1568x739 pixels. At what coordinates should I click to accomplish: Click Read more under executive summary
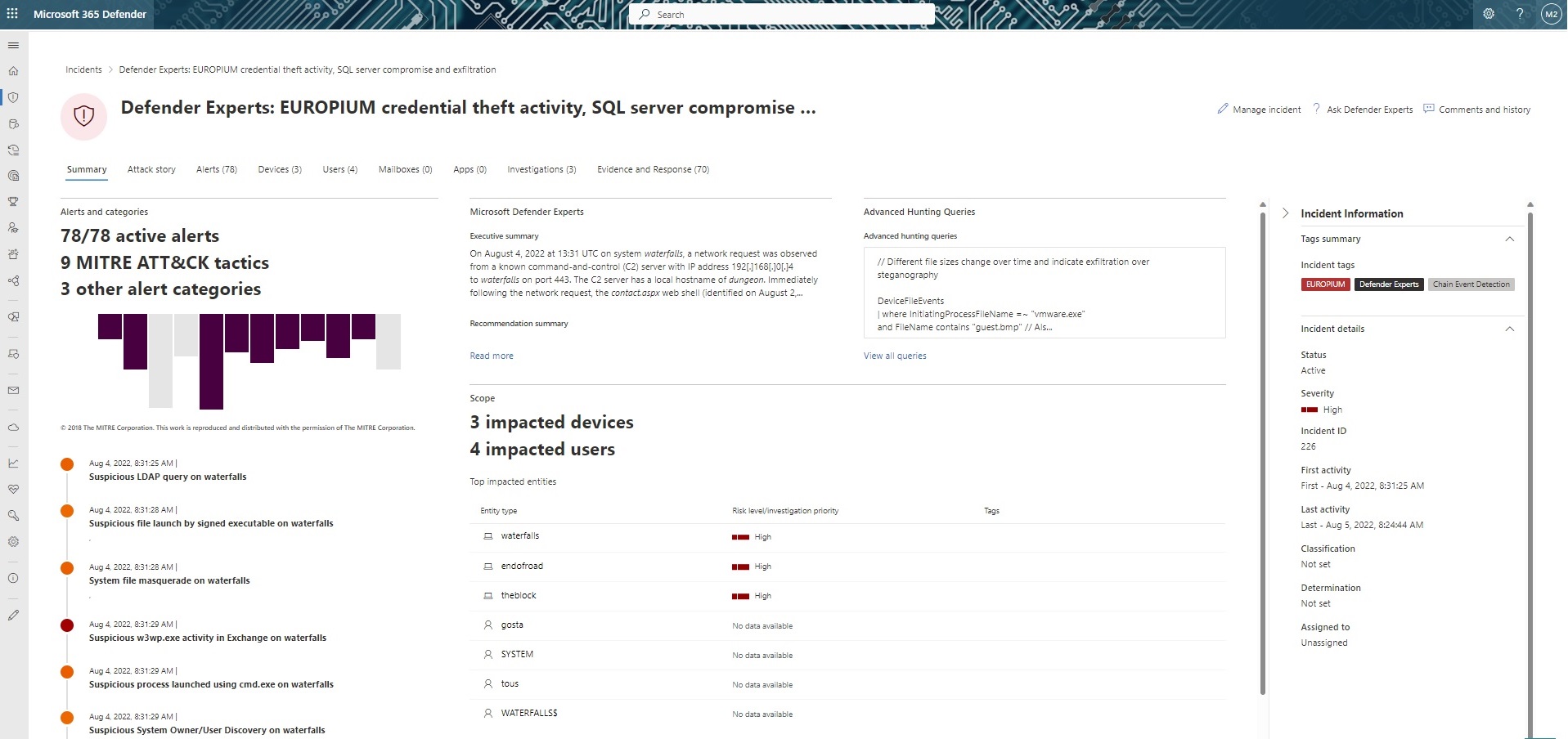tap(492, 356)
